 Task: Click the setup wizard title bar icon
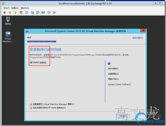[27, 31]
